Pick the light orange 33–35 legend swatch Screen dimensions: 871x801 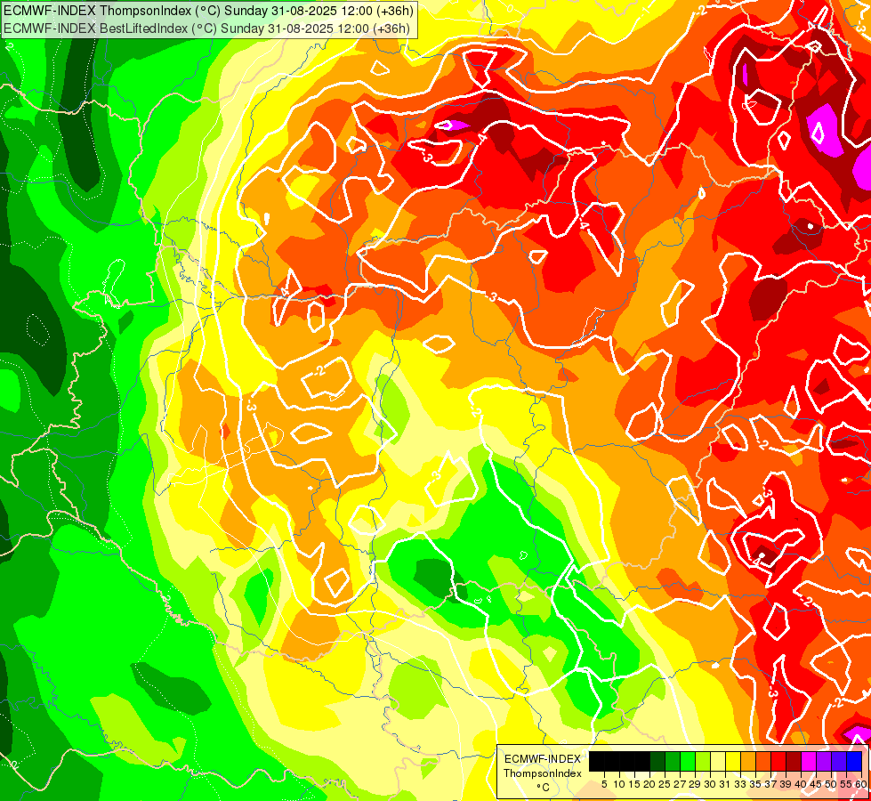(748, 762)
